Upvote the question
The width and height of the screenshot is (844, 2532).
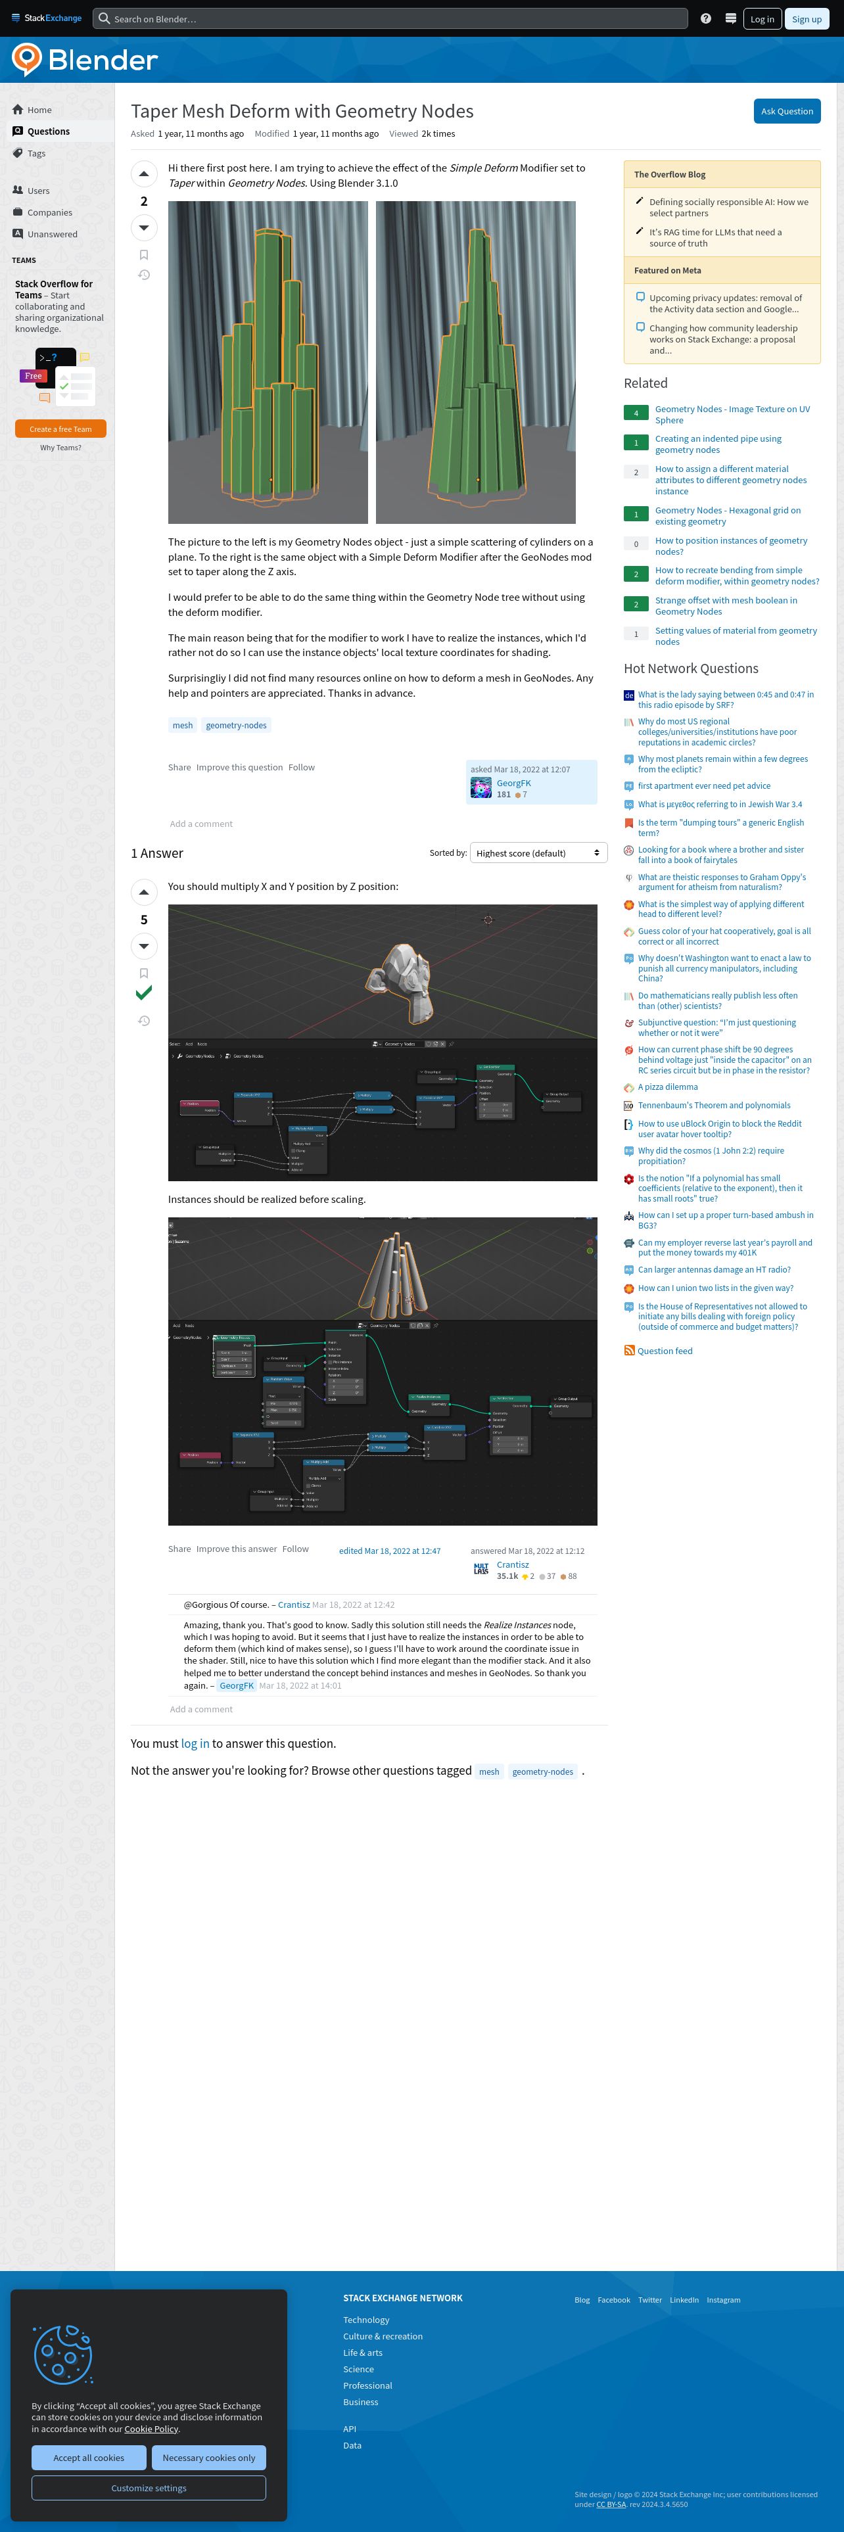(x=143, y=174)
